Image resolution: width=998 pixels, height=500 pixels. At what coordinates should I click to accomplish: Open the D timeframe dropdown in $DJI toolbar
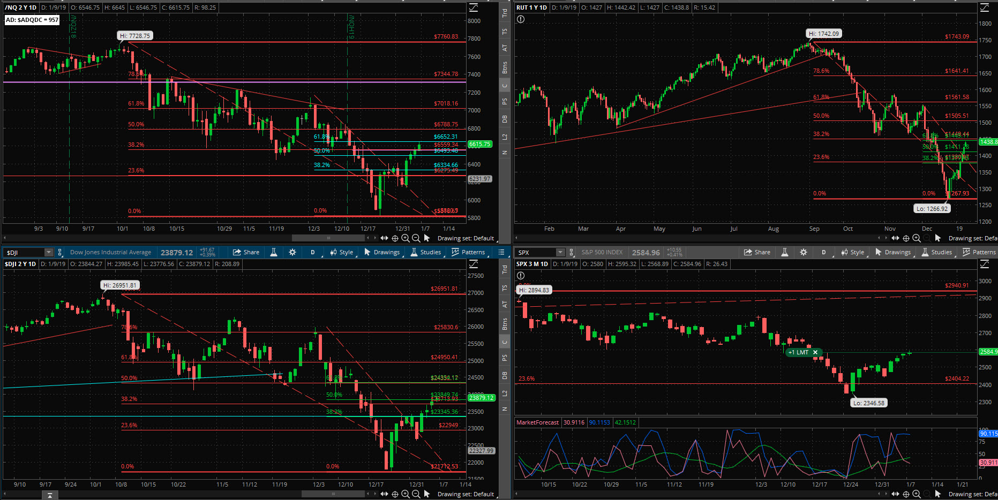312,252
